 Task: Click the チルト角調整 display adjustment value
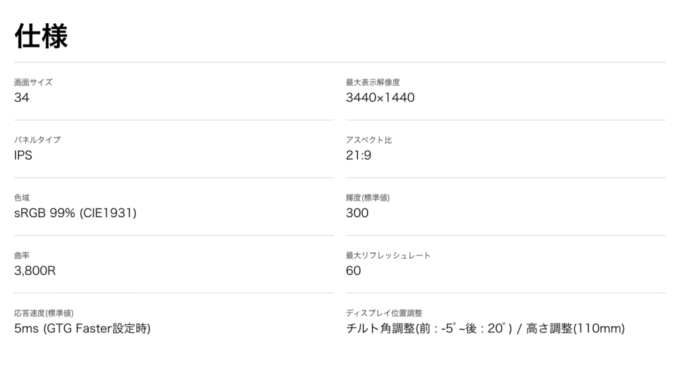pos(485,329)
